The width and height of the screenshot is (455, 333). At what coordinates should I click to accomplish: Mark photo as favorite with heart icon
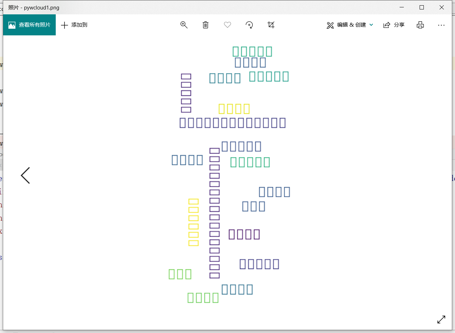click(x=227, y=25)
